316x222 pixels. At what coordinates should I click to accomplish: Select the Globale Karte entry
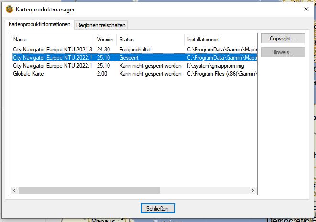[x=29, y=74]
